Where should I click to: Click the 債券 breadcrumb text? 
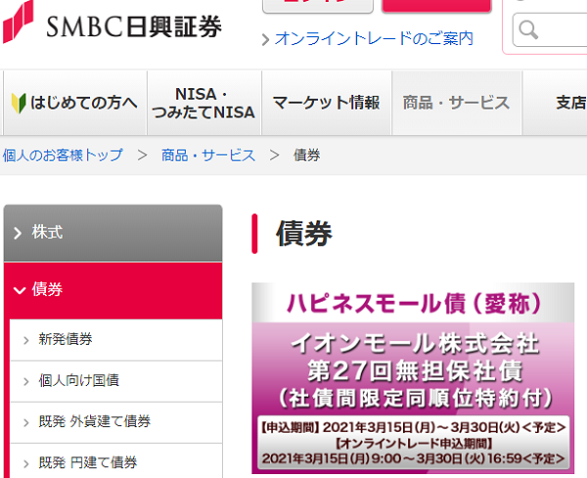(x=306, y=155)
